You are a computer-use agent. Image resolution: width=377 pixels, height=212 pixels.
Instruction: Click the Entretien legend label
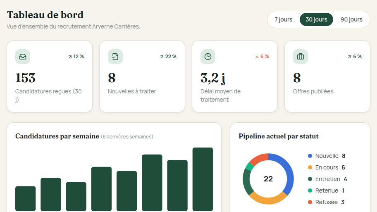point(328,179)
